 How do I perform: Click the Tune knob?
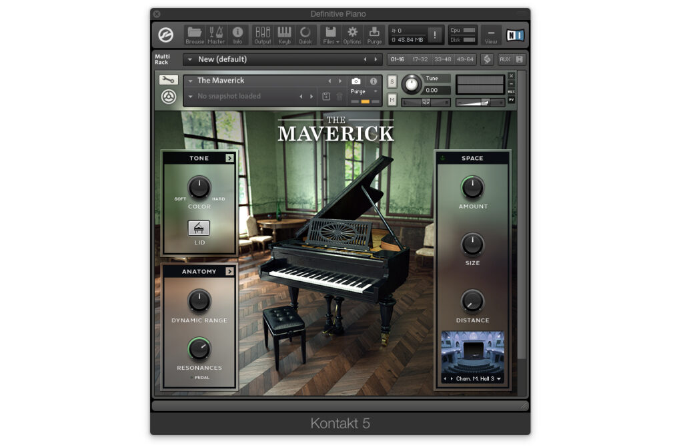[x=411, y=85]
